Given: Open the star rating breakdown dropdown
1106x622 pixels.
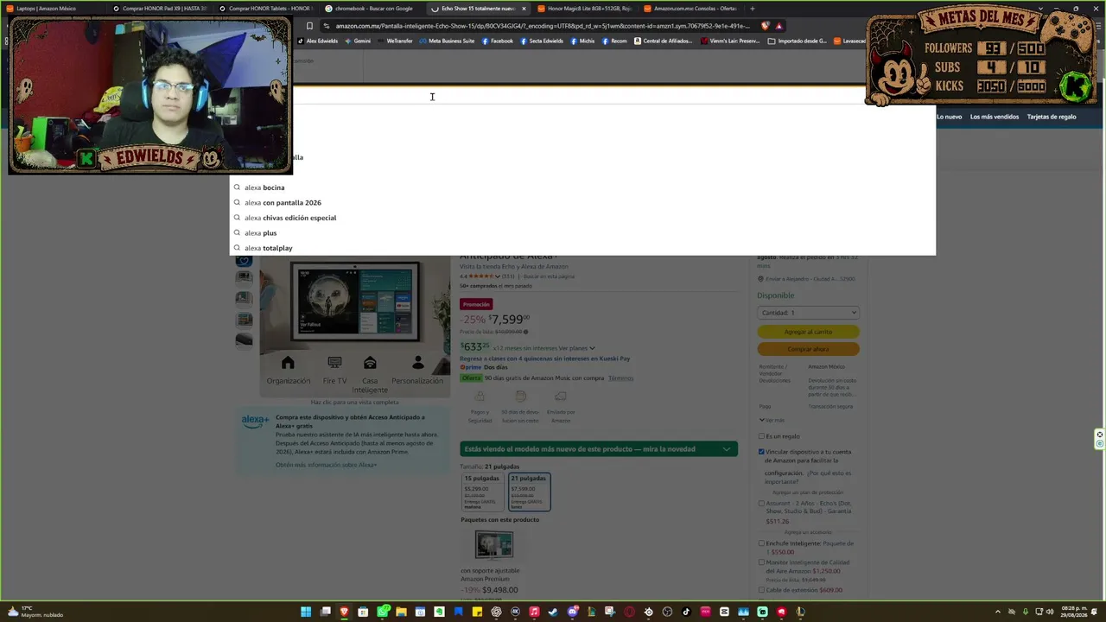Looking at the screenshot, I should pos(499,276).
